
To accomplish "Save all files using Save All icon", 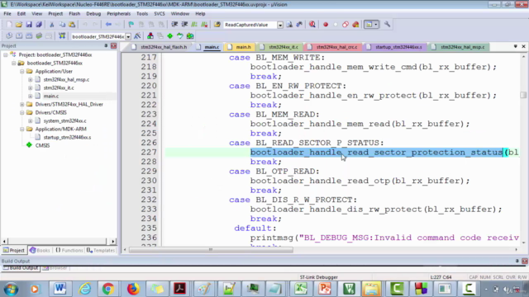I will click(x=39, y=25).
